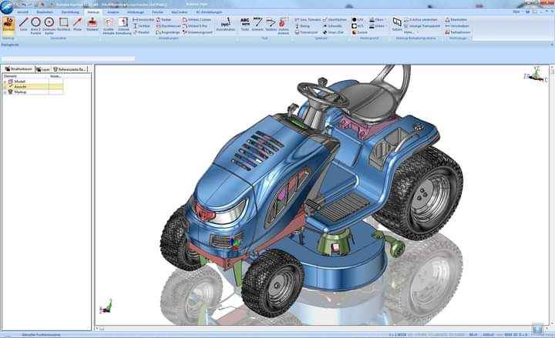Click the Pfeile arrow tool
This screenshot has width=555, height=338.
click(x=77, y=24)
